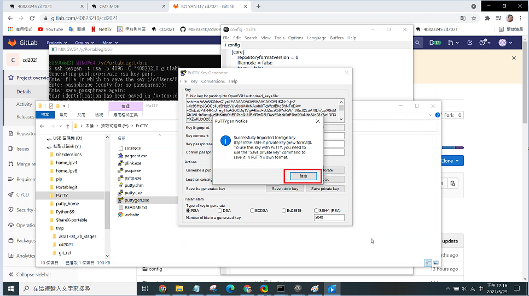Close the PuTTYgen Notice dialog

tap(317, 121)
